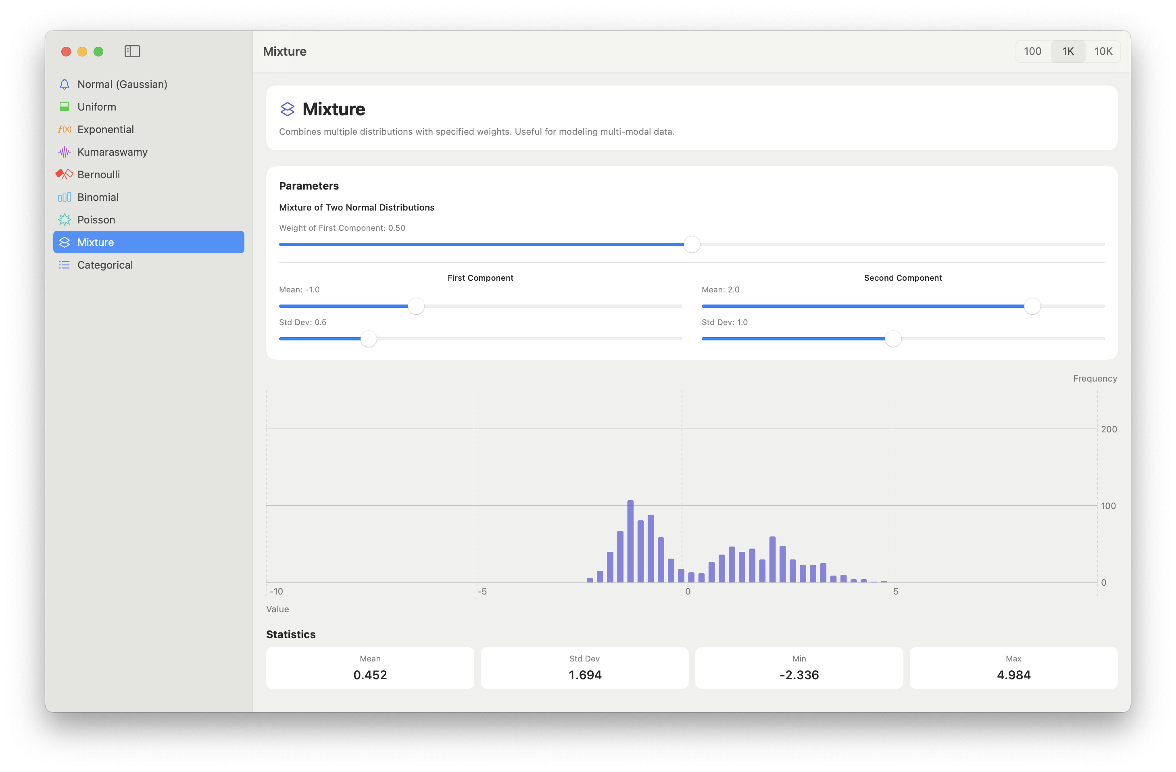
Task: Click the Max statistic card
Action: coord(1013,668)
